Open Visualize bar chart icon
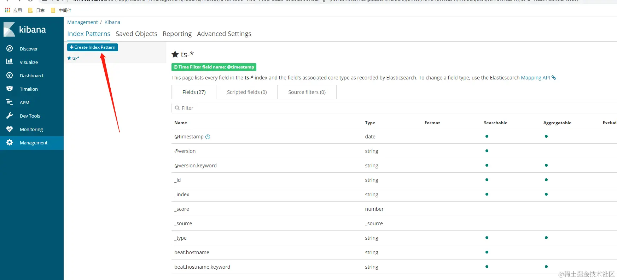Image resolution: width=617 pixels, height=280 pixels. point(10,62)
